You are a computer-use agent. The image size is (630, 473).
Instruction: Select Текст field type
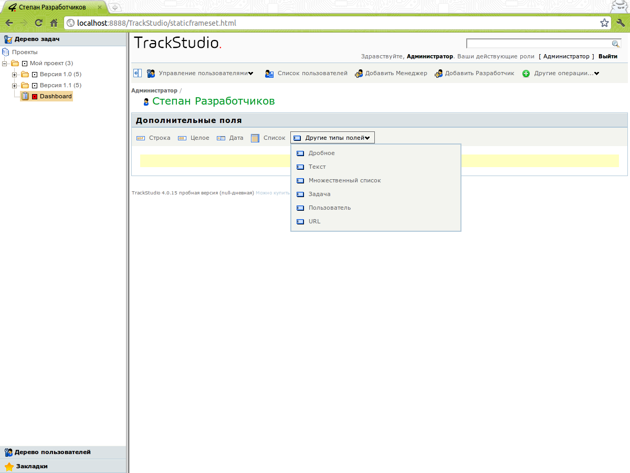(x=317, y=167)
